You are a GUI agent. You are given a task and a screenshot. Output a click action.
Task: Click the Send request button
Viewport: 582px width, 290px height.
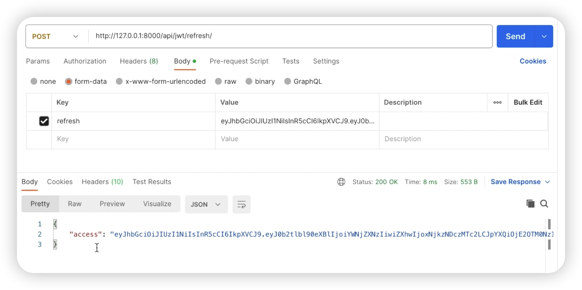515,36
